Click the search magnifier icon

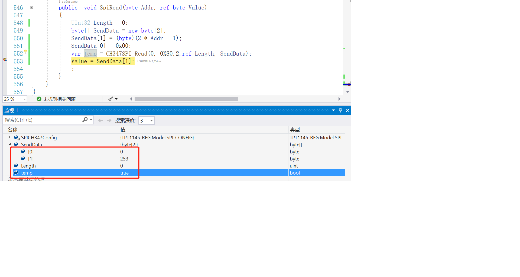coord(85,120)
